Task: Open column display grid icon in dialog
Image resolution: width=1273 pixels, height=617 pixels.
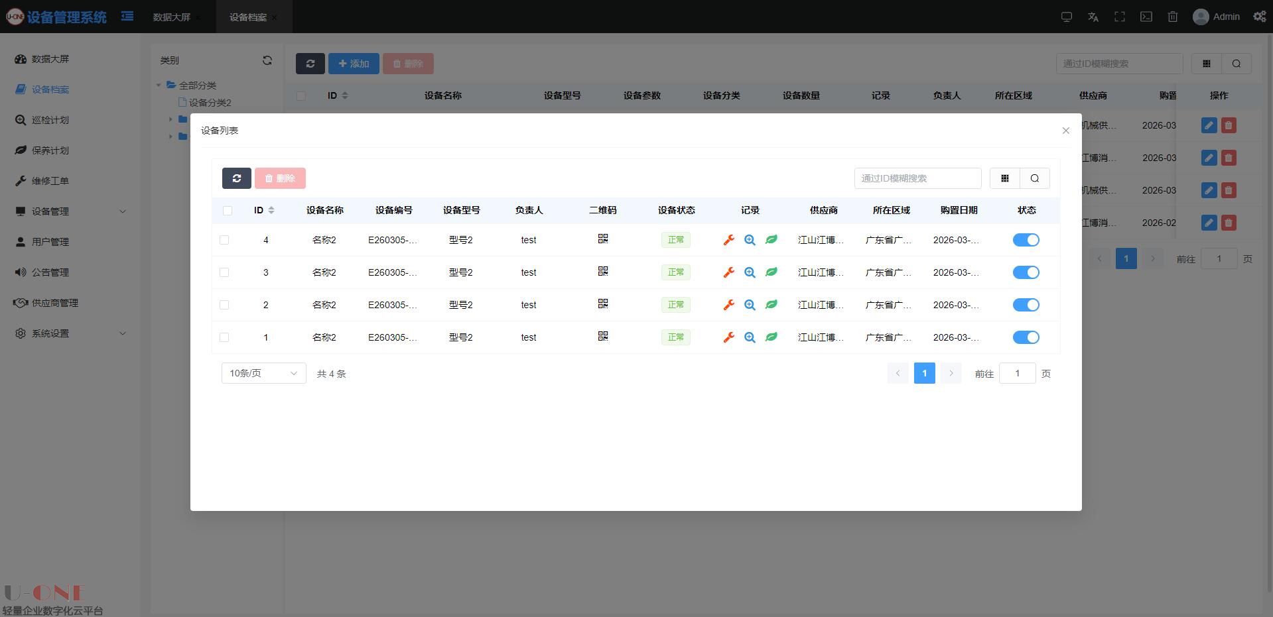Action: (1004, 178)
